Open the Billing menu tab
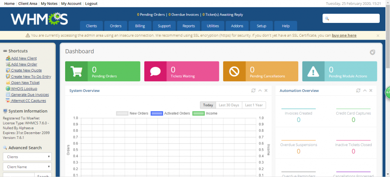Screen dimensions: 390x177 point(140,26)
